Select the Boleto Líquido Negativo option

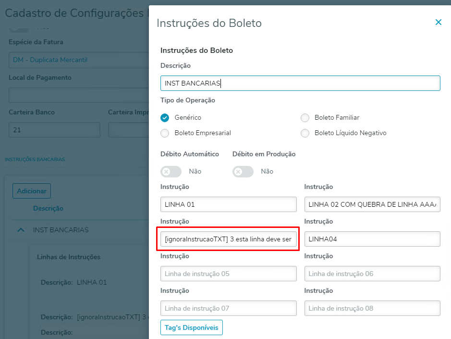tap(305, 133)
